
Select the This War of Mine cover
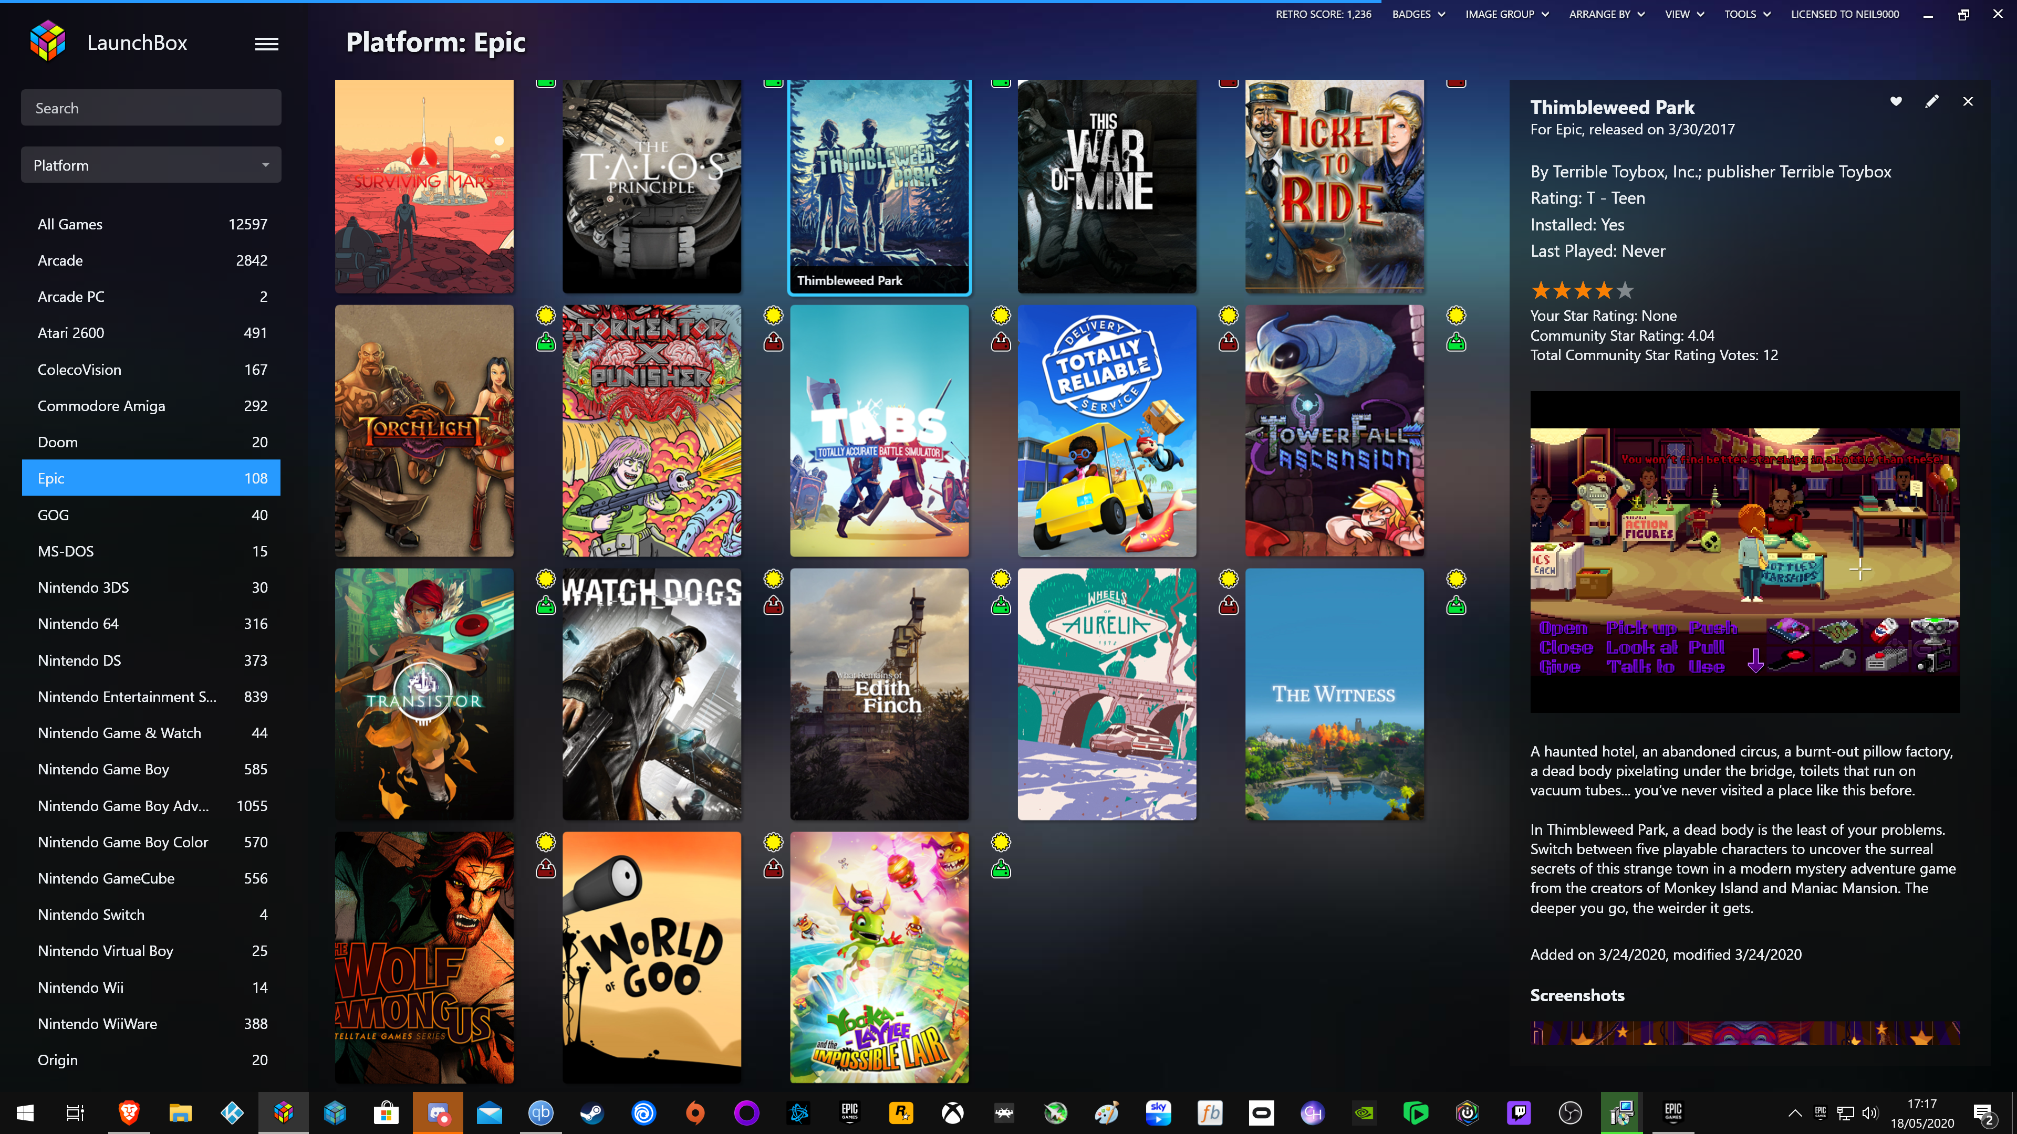[1106, 186]
